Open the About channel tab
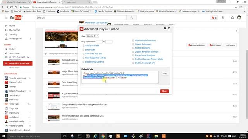The image size is (248, 139). (172, 25)
